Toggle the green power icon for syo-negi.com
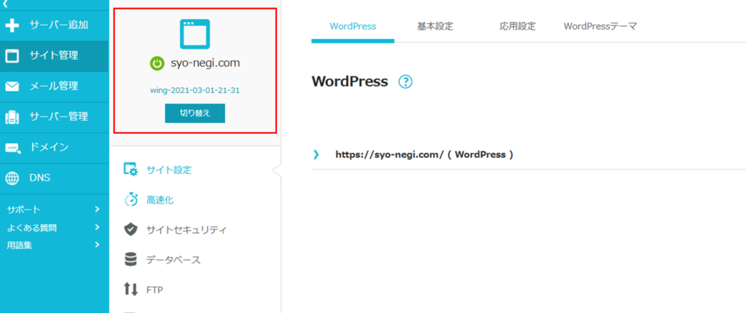746x313 pixels. pos(157,63)
